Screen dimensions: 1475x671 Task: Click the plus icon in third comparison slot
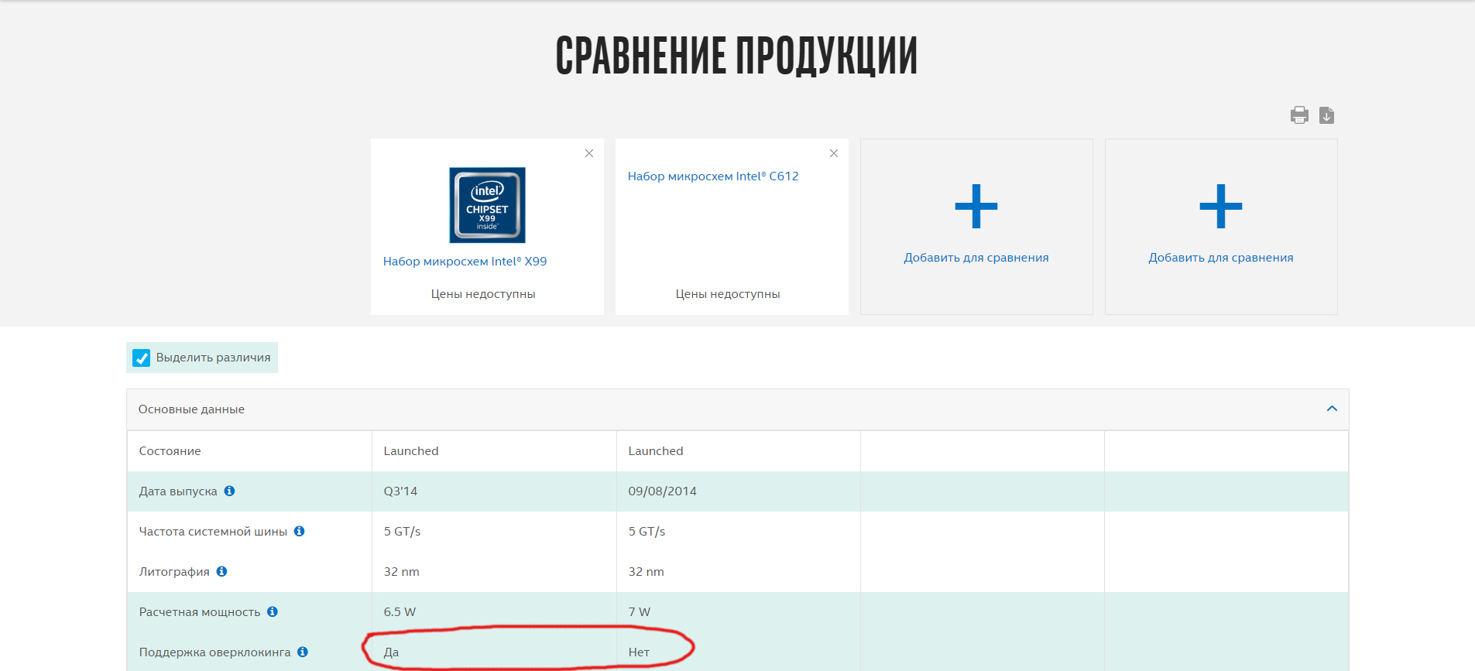(x=976, y=207)
